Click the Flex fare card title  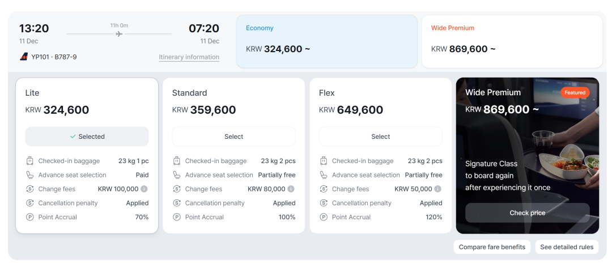coord(327,93)
